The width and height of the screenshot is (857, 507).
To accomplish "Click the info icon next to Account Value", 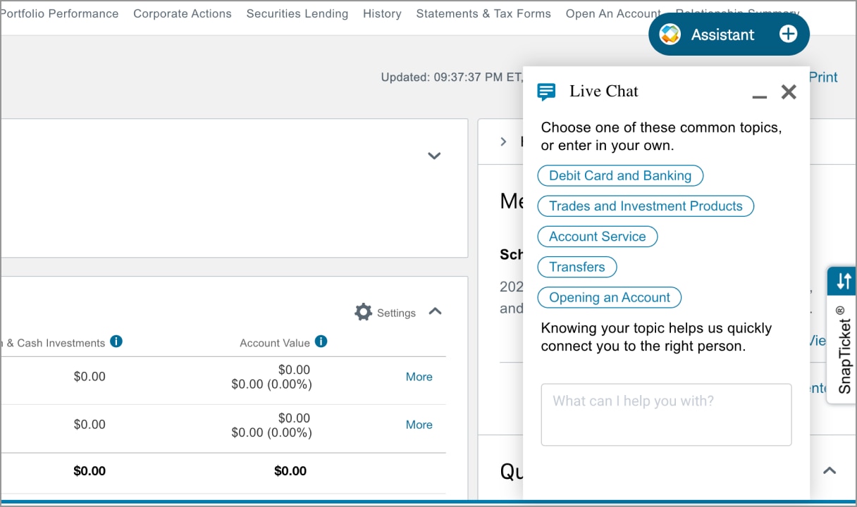I will click(x=321, y=342).
